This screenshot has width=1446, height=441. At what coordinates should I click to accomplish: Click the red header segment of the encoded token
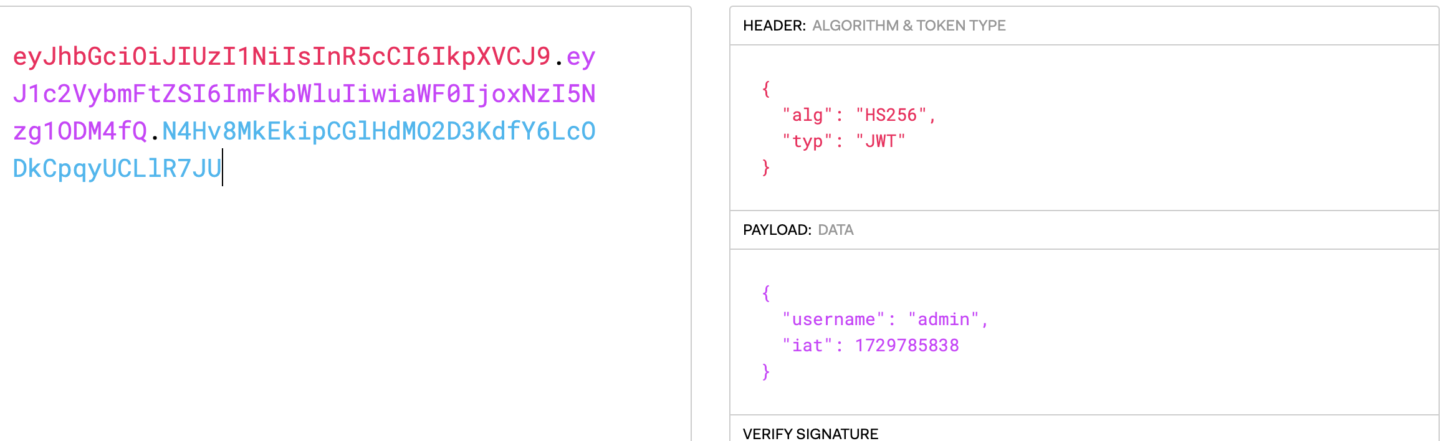pos(282,57)
